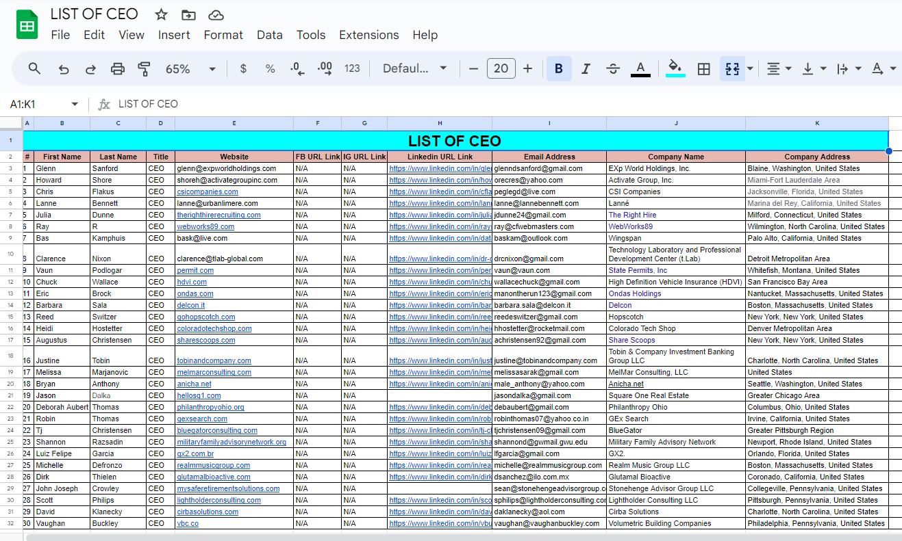The image size is (902, 541).
Task: Open the Google Sheets home icon
Action: click(27, 26)
